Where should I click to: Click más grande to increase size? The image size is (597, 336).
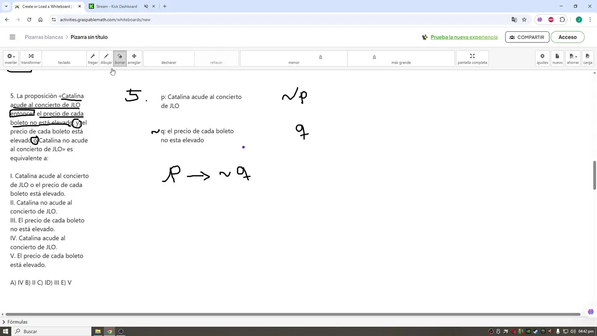click(401, 59)
